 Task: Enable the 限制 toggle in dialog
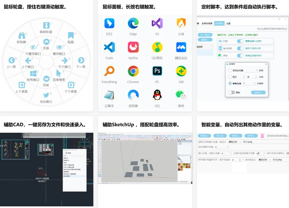click(231, 92)
